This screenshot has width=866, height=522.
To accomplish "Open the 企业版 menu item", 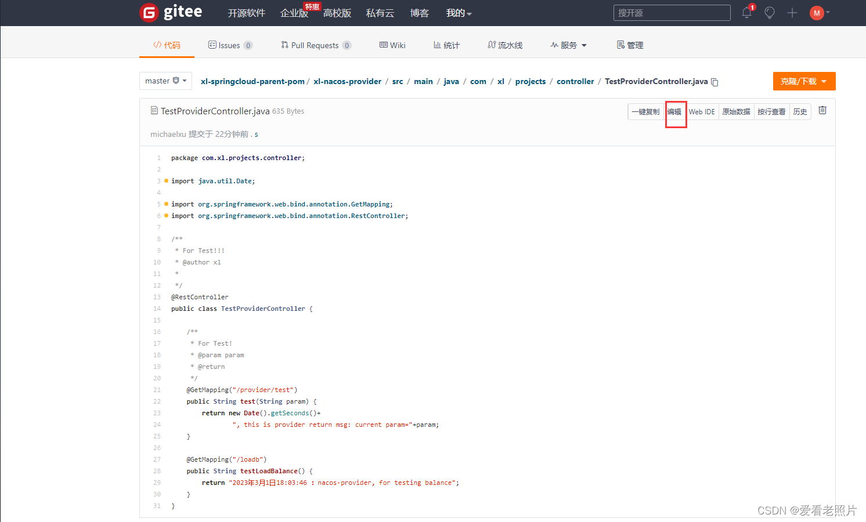I will tap(294, 13).
